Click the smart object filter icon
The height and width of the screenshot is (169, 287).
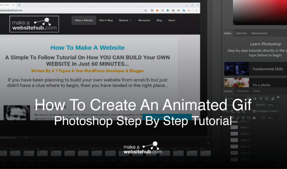(272, 98)
